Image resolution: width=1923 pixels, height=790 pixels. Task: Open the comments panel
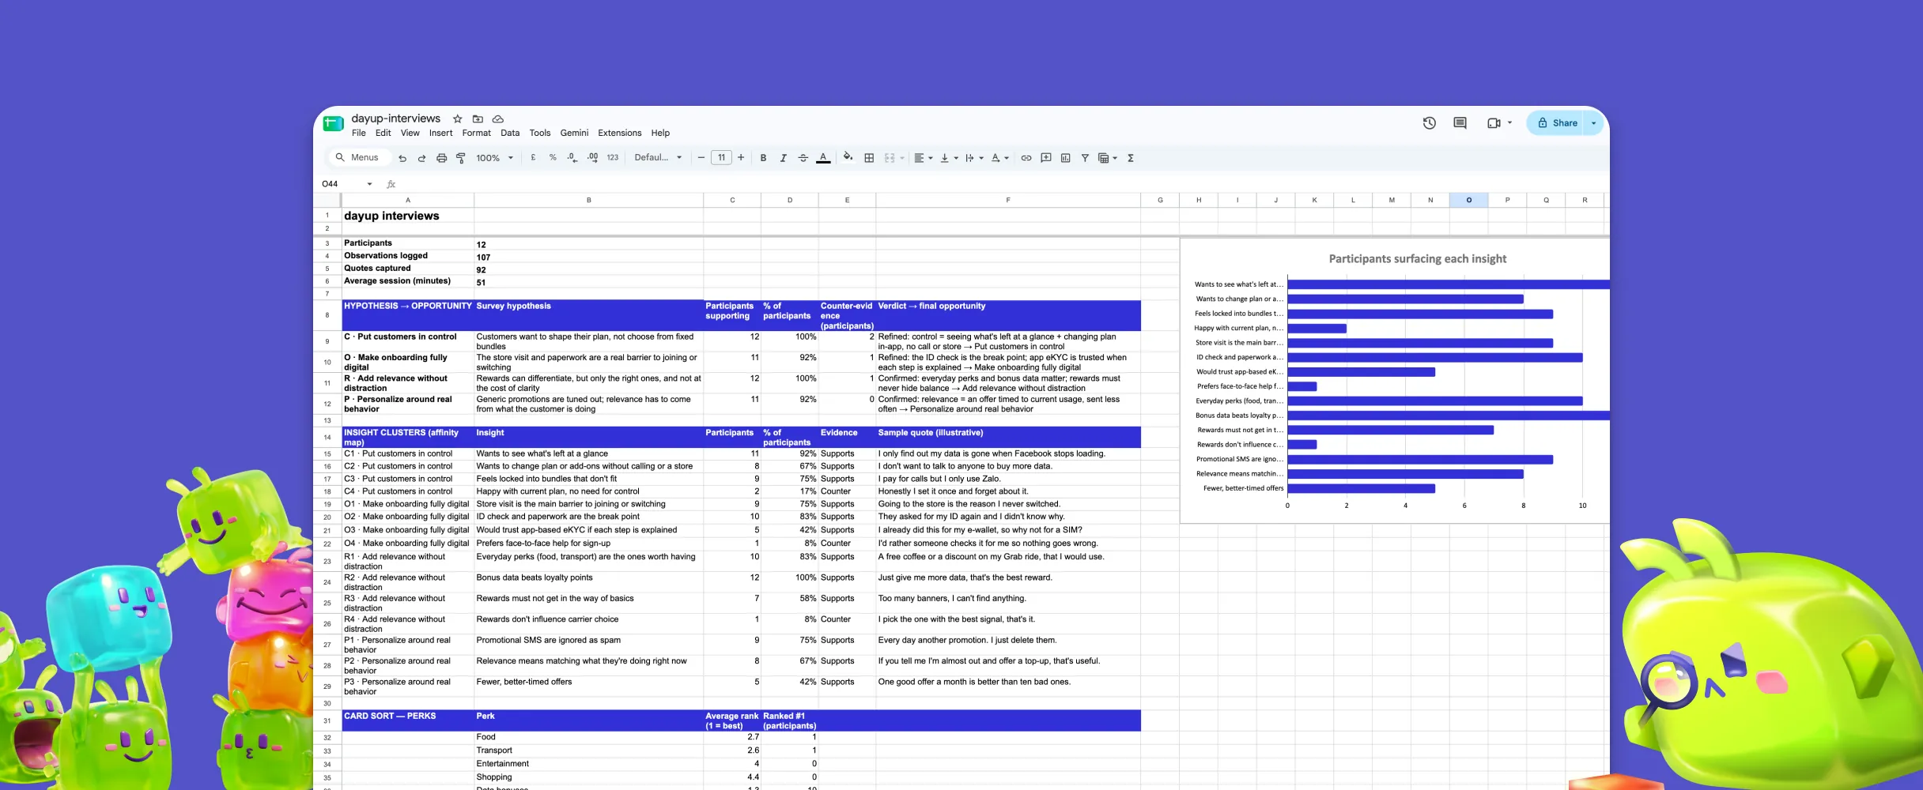click(x=1460, y=123)
